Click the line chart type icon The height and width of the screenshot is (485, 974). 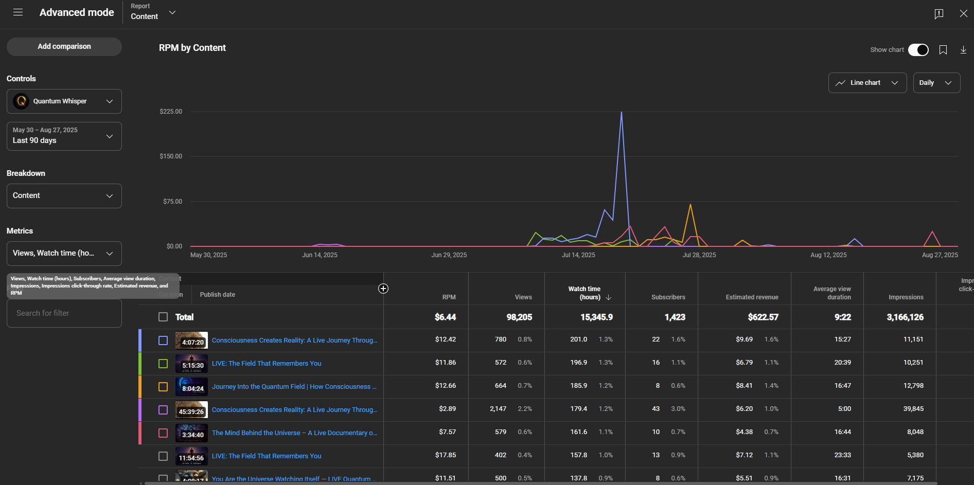(x=840, y=83)
